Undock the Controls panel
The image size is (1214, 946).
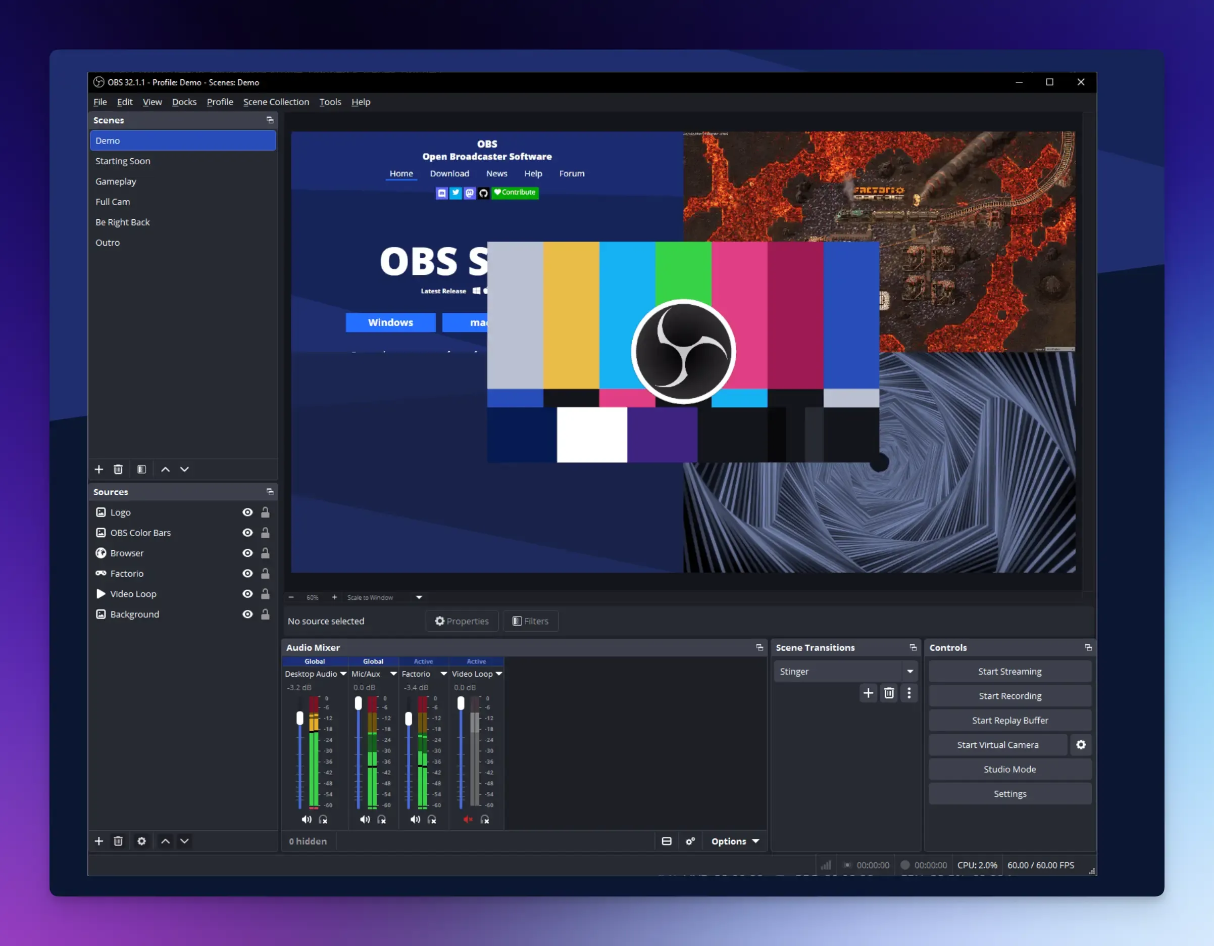pos(1088,647)
